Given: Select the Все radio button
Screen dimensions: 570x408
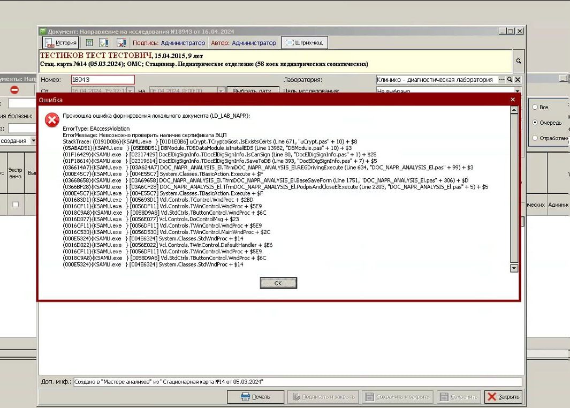Looking at the screenshot, I should pyautogui.click(x=535, y=107).
